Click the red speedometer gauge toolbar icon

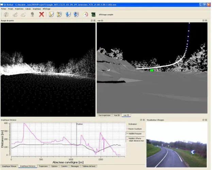pos(85,14)
